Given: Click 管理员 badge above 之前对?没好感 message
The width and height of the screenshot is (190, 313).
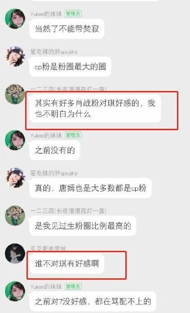Looking at the screenshot, I should 73,286.
